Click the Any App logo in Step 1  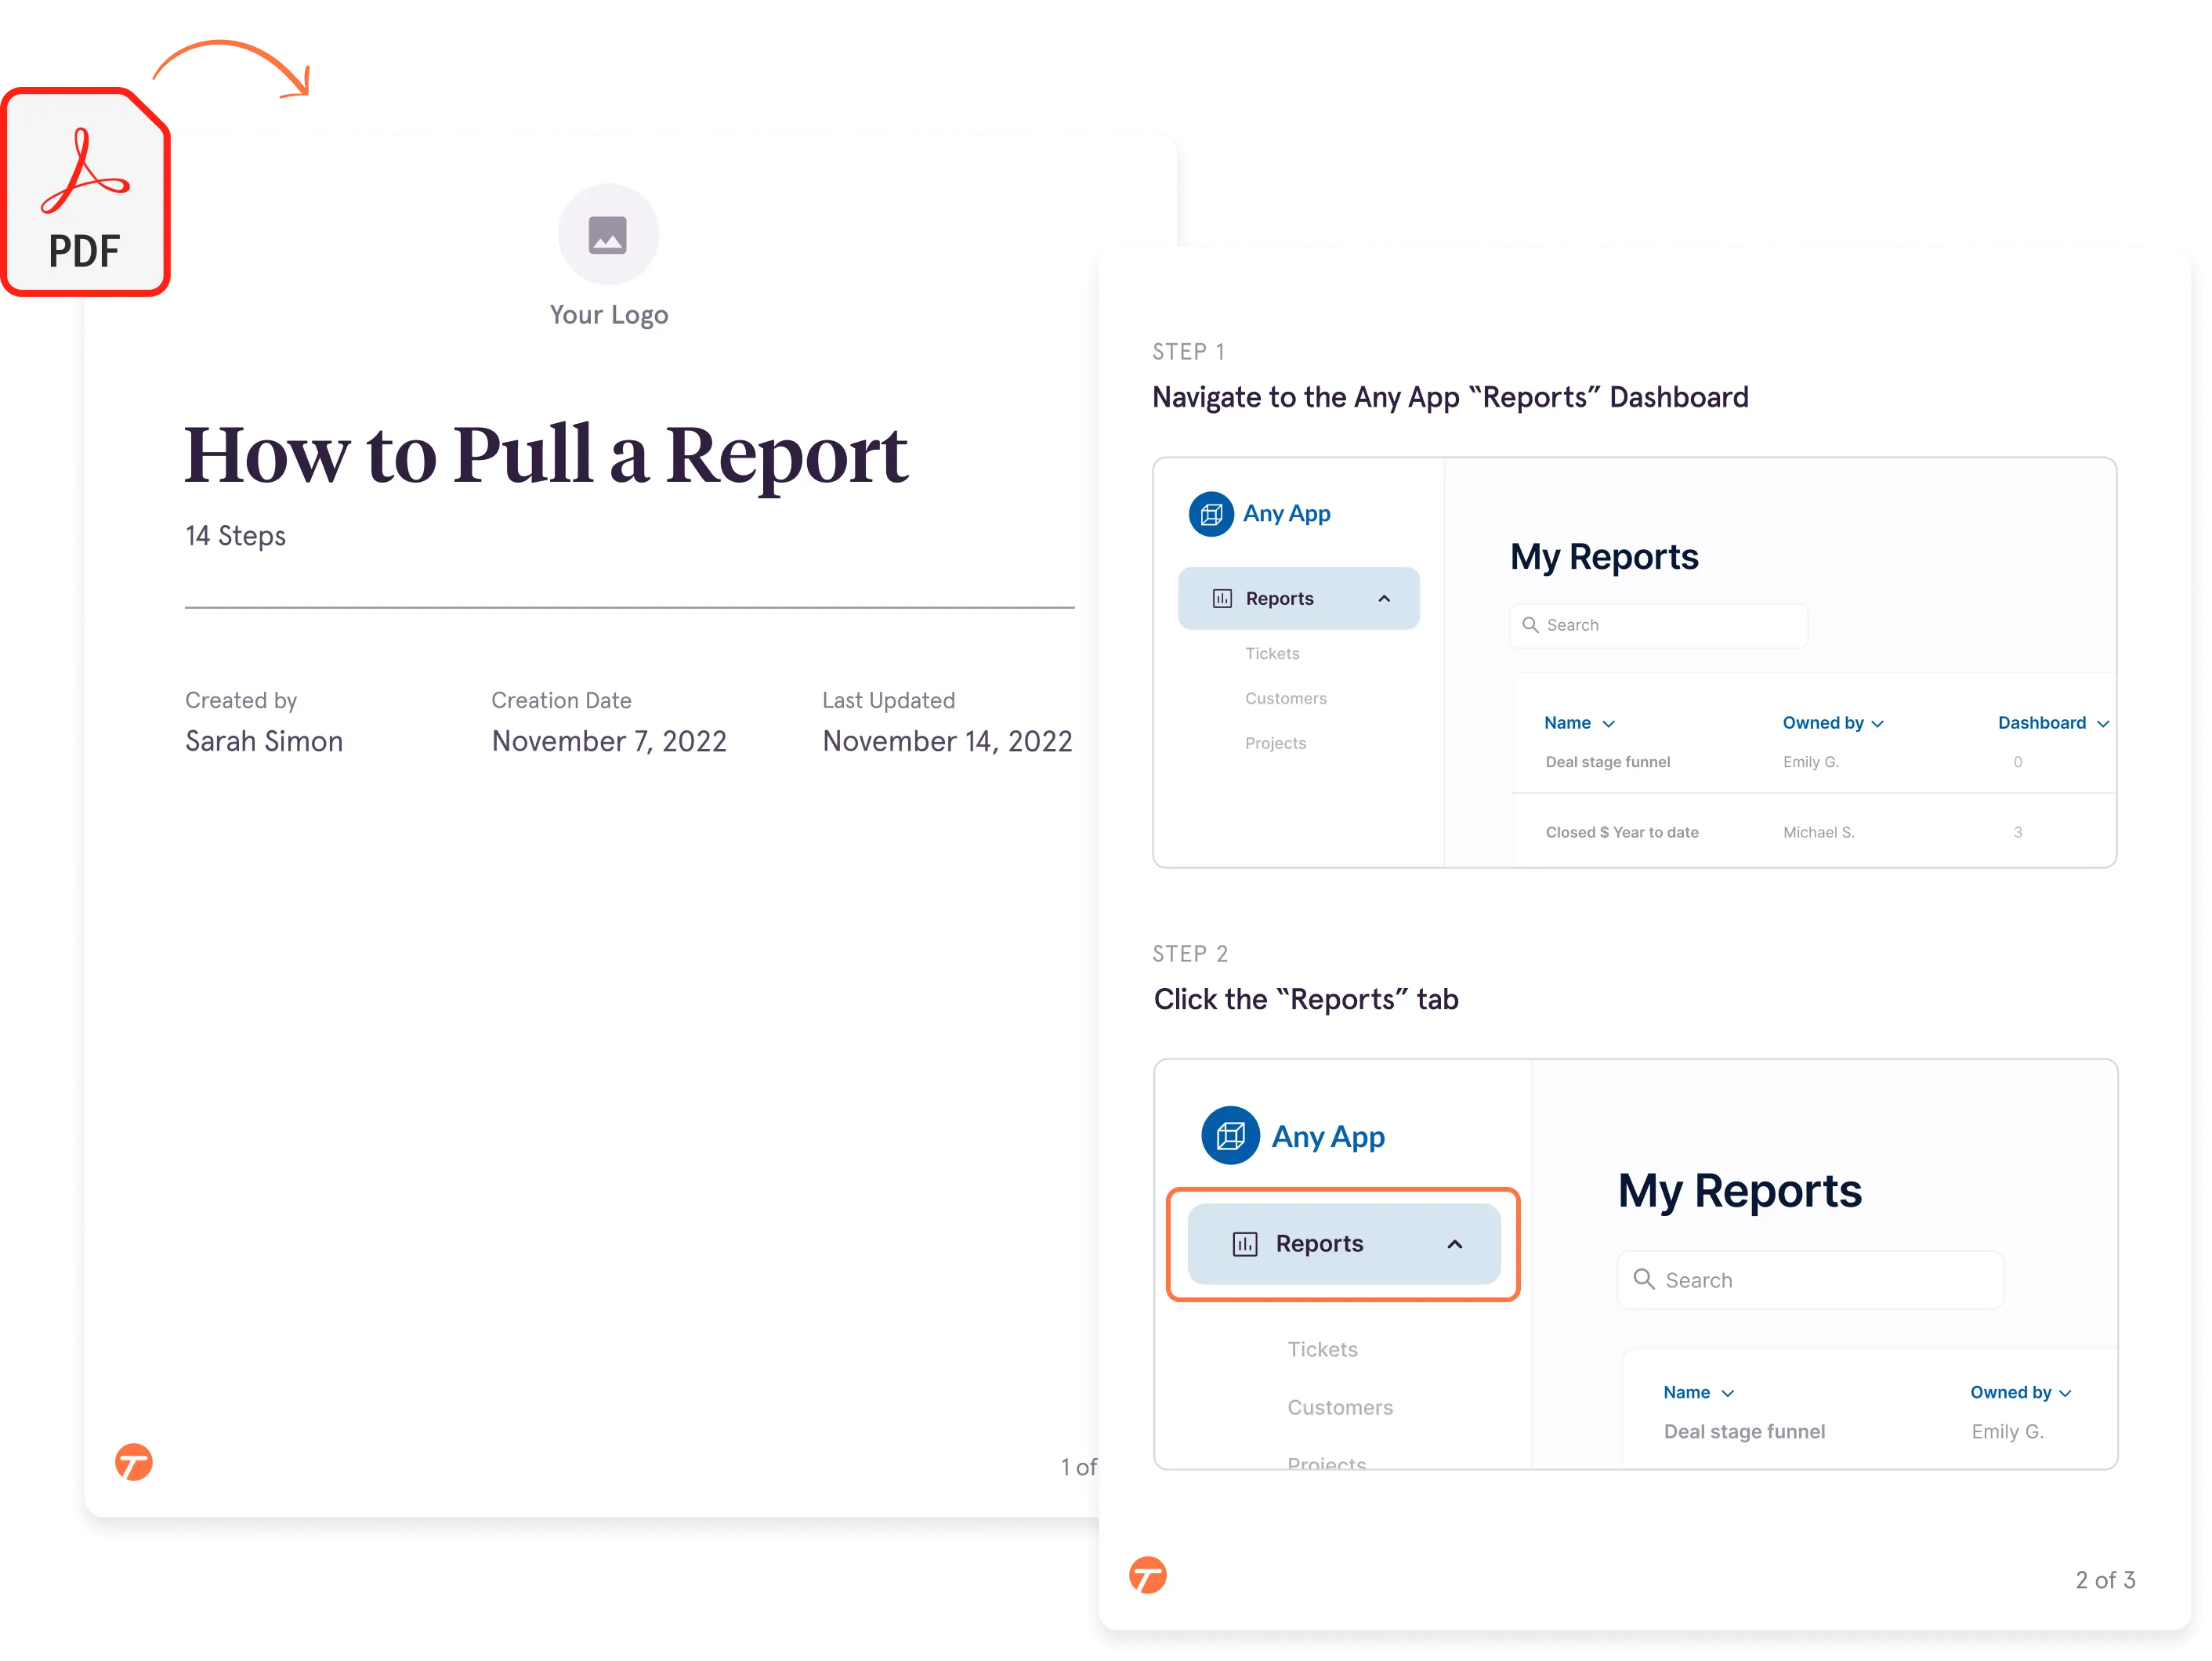pyautogui.click(x=1211, y=514)
